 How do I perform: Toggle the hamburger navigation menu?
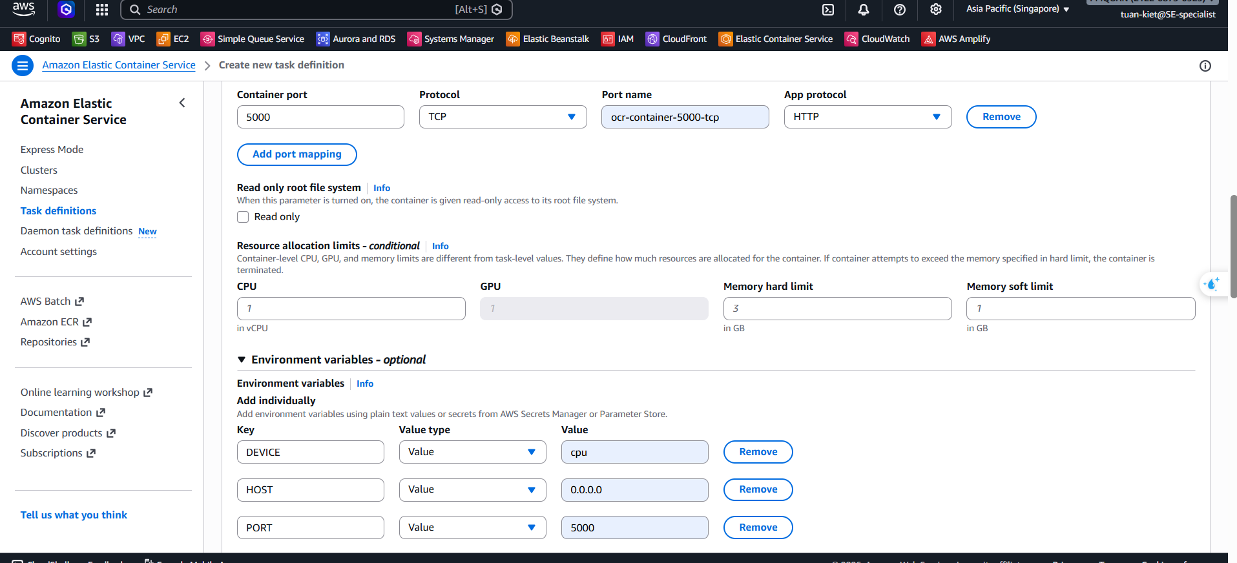point(23,65)
